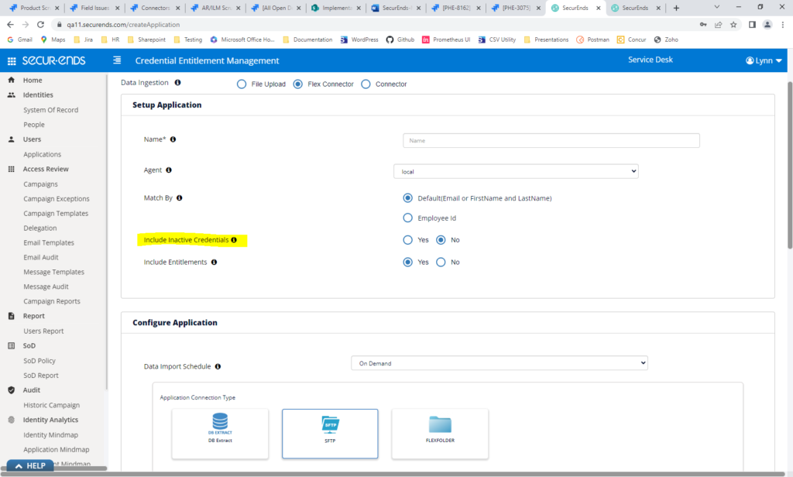The width and height of the screenshot is (793, 477).
Task: Click the Identities group icon
Action: point(11,94)
